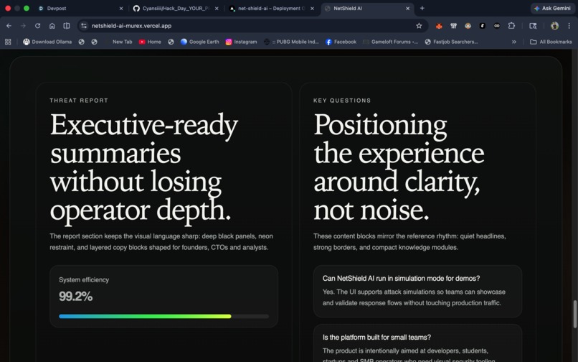Open the Chrome three-dot menu
Screen dimensions: 578x362
tap(569, 26)
